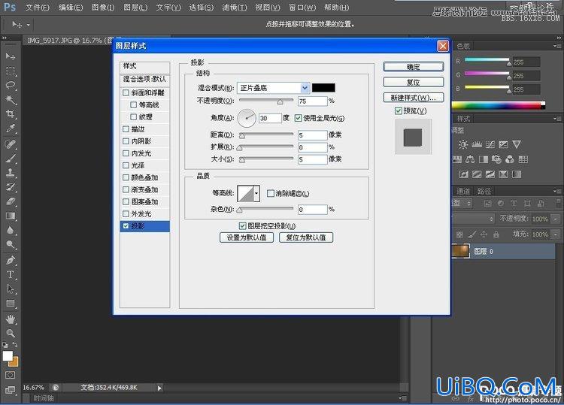Select the Lasso tool

click(11, 86)
